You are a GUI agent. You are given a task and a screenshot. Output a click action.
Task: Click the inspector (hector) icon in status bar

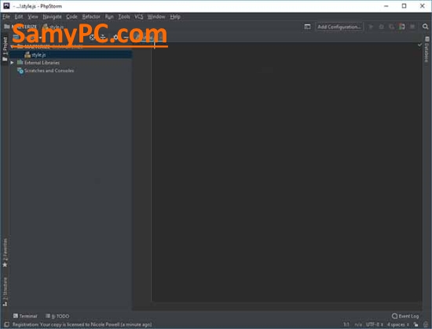[x=426, y=324]
